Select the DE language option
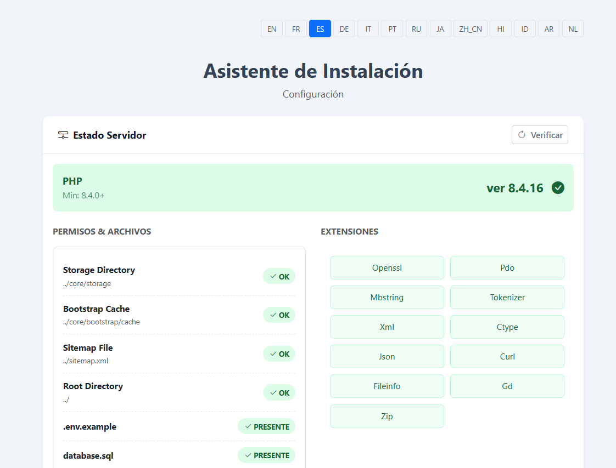This screenshot has height=468, width=616. click(x=344, y=29)
